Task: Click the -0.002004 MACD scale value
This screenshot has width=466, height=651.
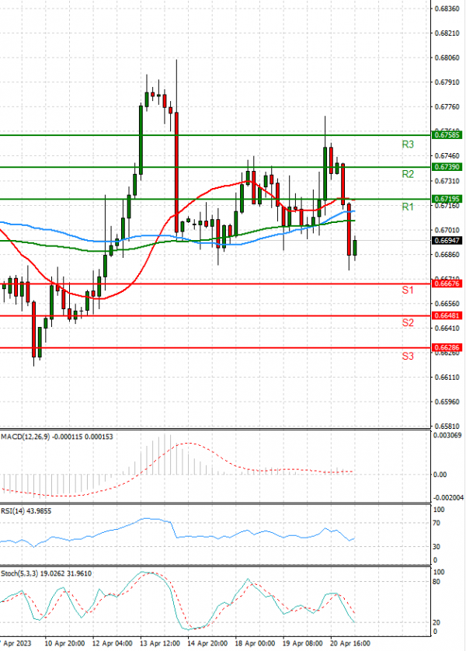Action: (x=447, y=498)
